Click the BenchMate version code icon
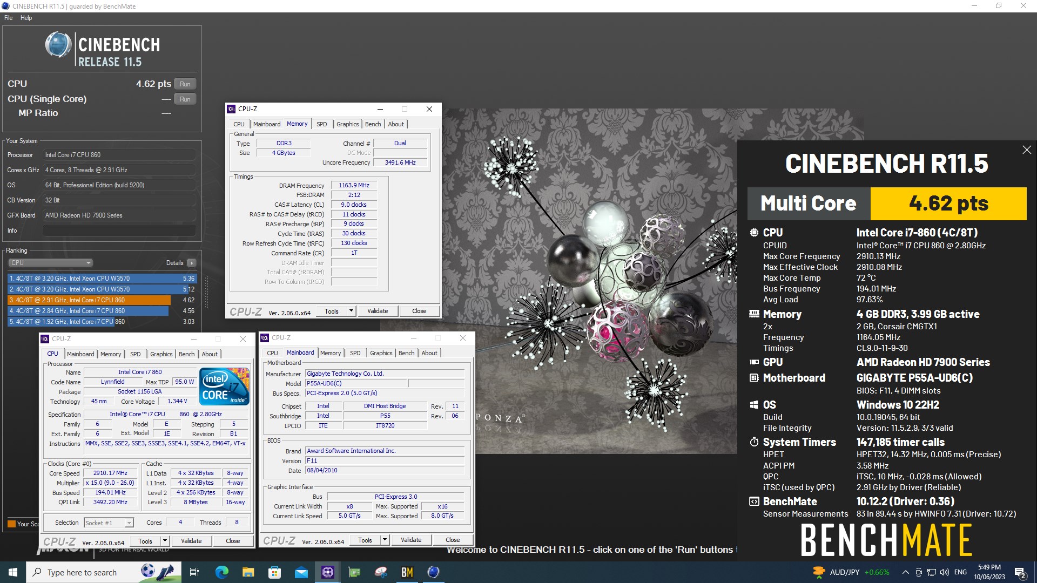 coord(754,501)
